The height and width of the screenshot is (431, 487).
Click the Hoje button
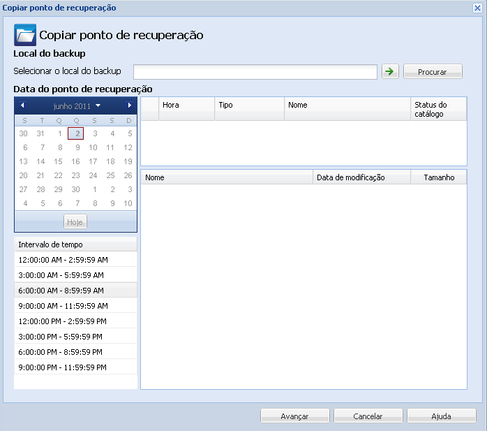click(x=75, y=221)
